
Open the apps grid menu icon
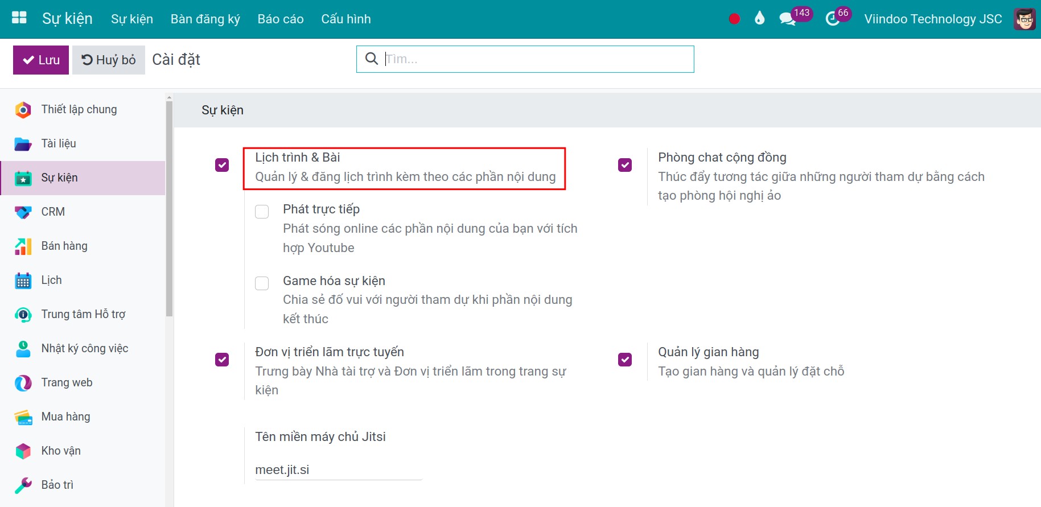(x=19, y=18)
